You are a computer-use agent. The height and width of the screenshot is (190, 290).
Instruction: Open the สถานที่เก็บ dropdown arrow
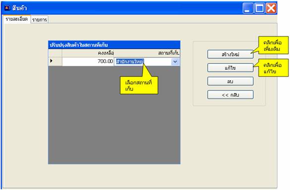click(x=175, y=62)
